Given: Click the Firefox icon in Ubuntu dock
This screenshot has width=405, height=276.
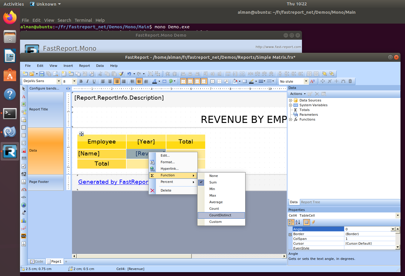Looking at the screenshot, I should click(10, 17).
